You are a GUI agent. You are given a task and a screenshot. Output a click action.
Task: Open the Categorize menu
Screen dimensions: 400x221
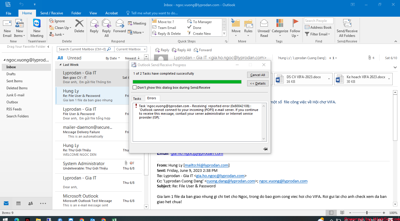pyautogui.click(x=280, y=28)
